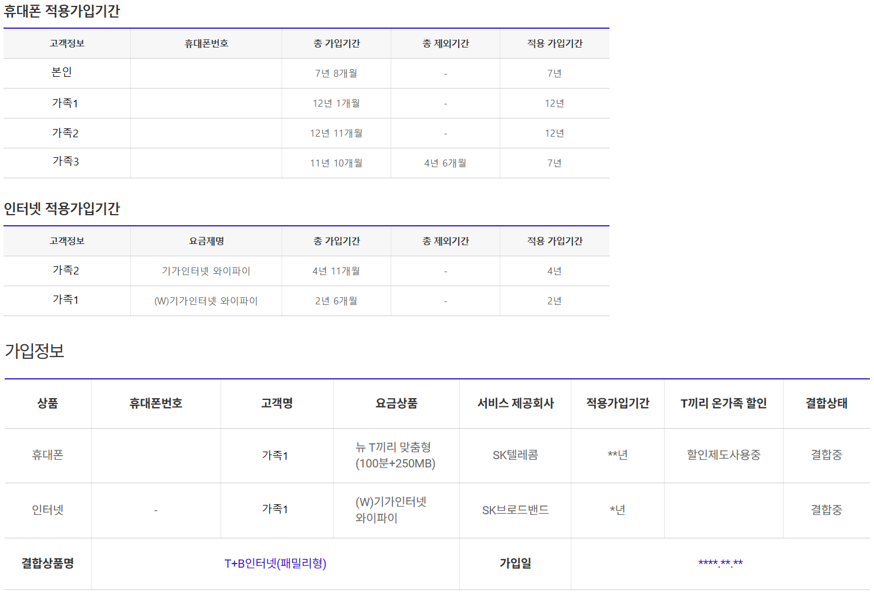874x597 pixels.
Task: Click the SK브로드밴드 provider cell
Action: pos(515,510)
